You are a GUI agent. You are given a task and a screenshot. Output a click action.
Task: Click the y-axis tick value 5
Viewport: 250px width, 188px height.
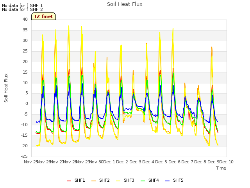[x=27, y=93]
